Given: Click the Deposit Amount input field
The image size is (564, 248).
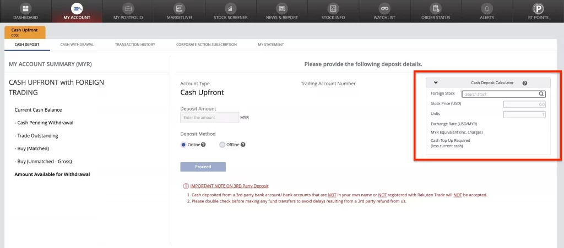Looking at the screenshot, I should [x=209, y=118].
